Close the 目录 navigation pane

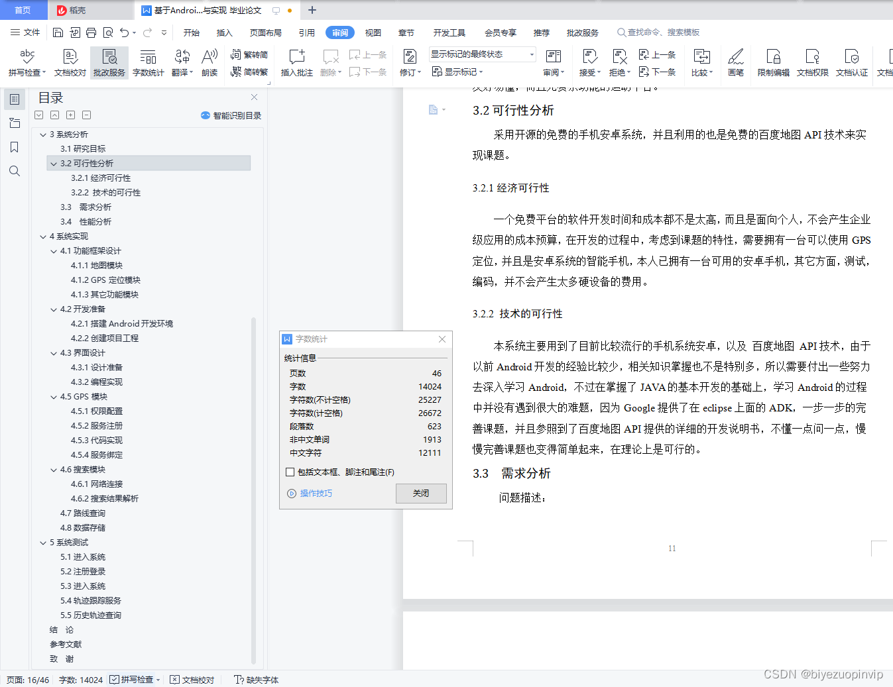tap(253, 97)
